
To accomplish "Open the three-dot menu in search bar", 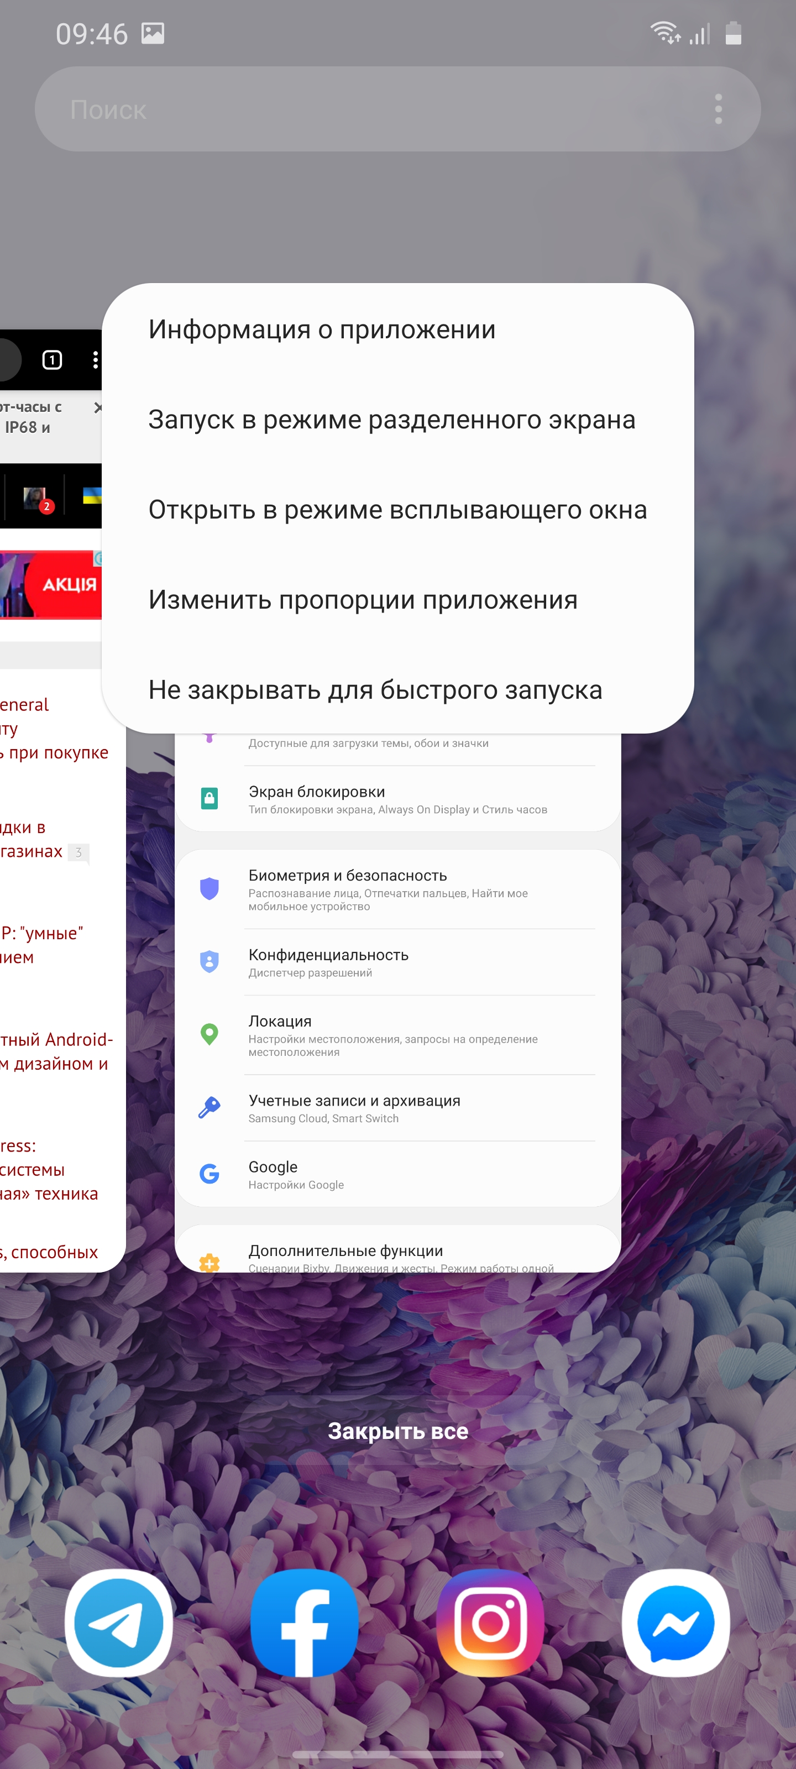I will 718,109.
